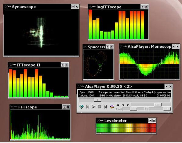
Task: Click the Monoscope waveform display
Action: click(150, 64)
